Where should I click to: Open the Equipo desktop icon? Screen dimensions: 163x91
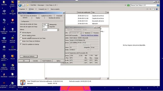4,12
